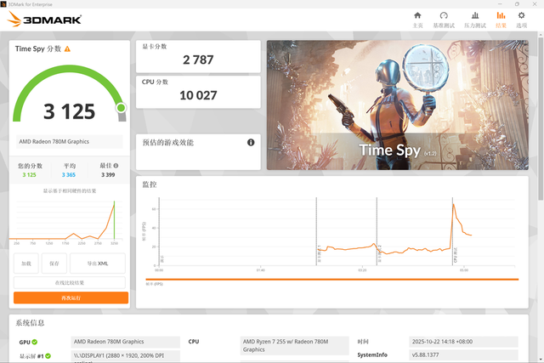Screen dimensions: 544x363
Task: Click your score value 3 125 in green
Action: tap(29, 175)
